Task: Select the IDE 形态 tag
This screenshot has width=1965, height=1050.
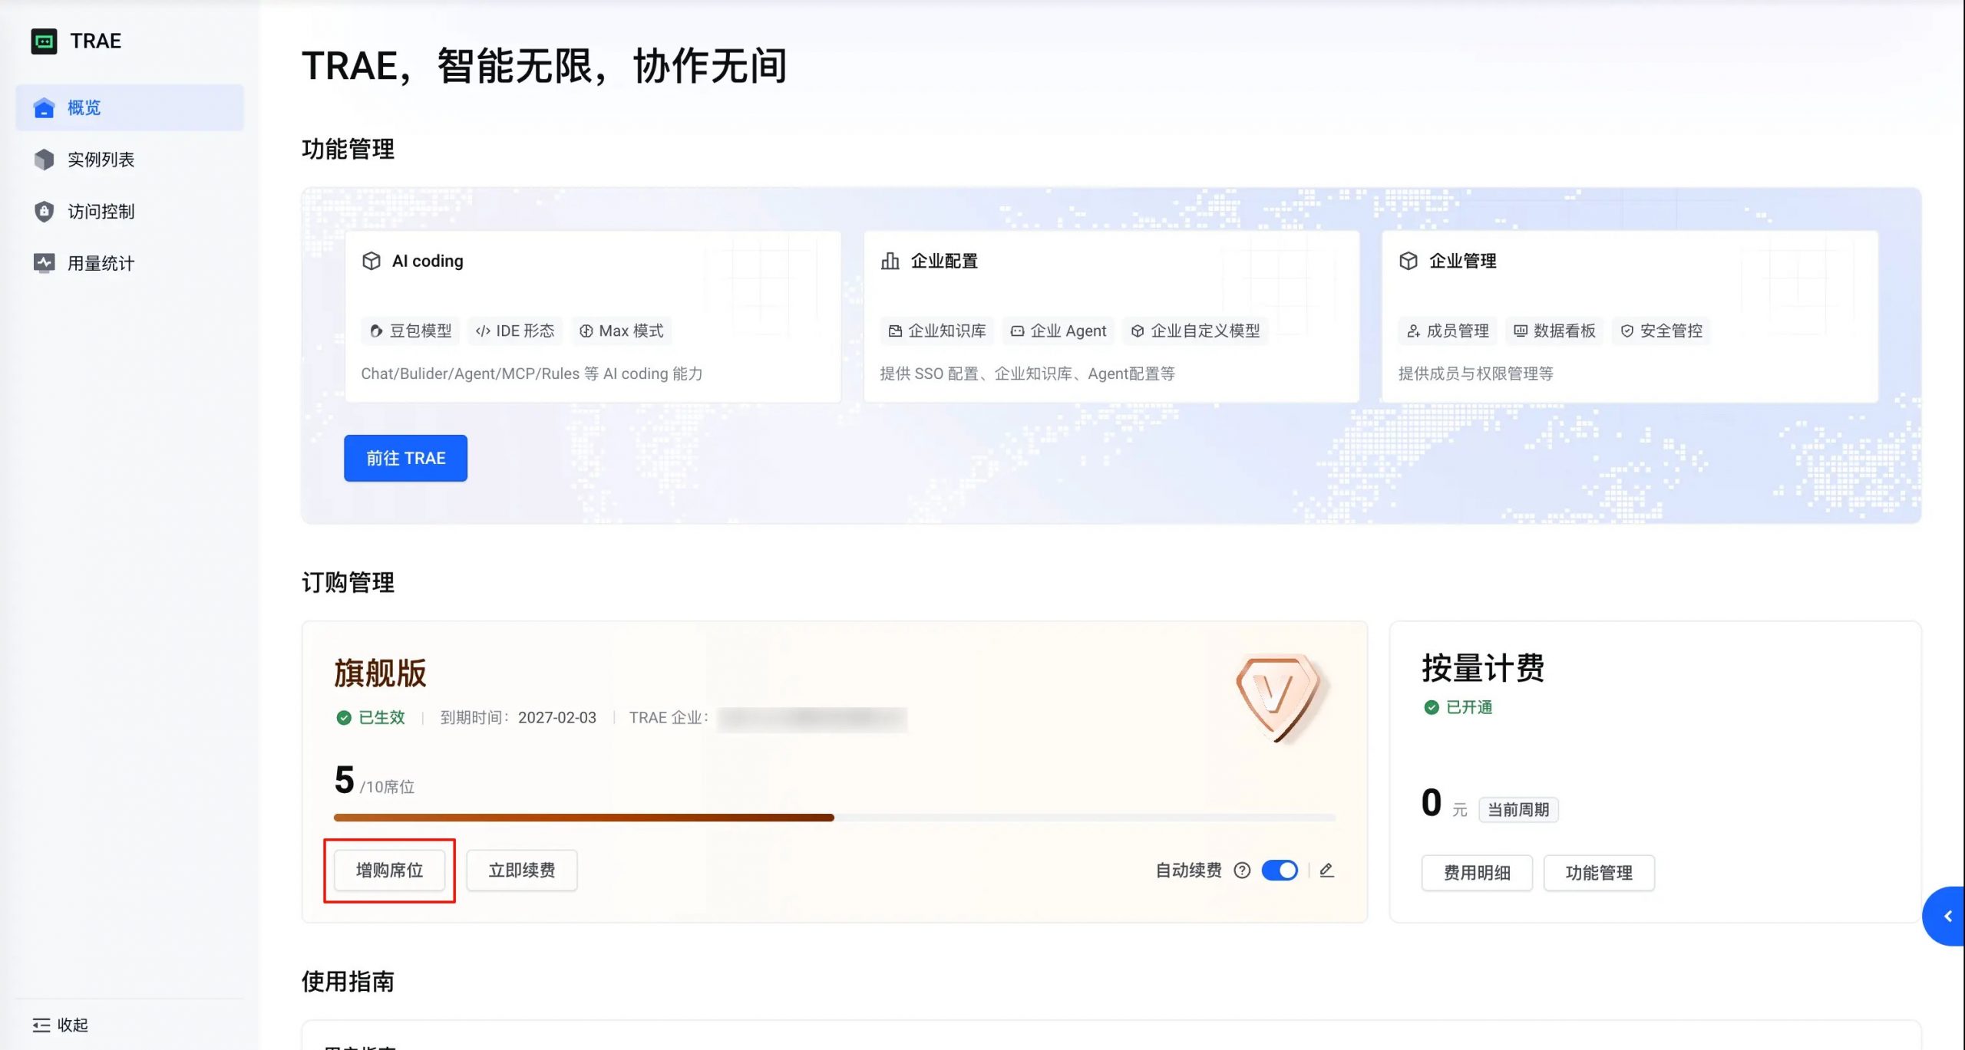Action: coord(515,331)
